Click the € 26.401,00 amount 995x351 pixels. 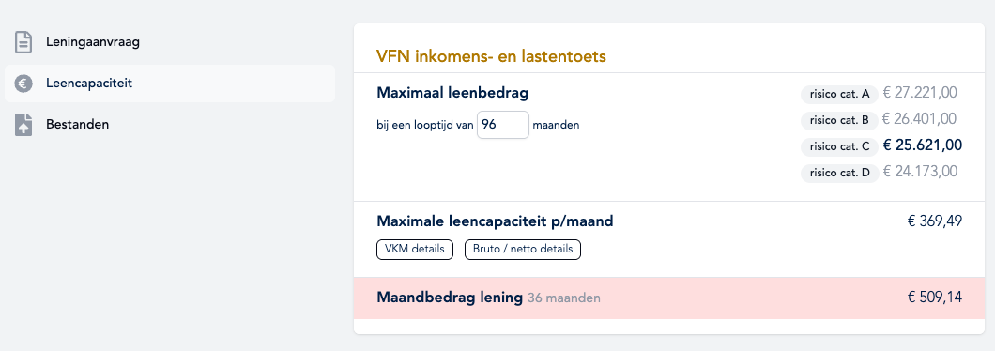tap(920, 119)
